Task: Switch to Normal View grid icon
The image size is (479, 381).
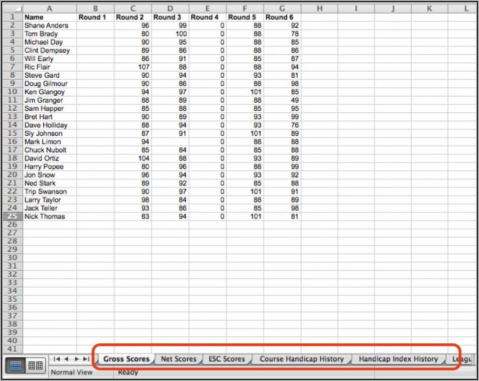Action: [x=16, y=365]
